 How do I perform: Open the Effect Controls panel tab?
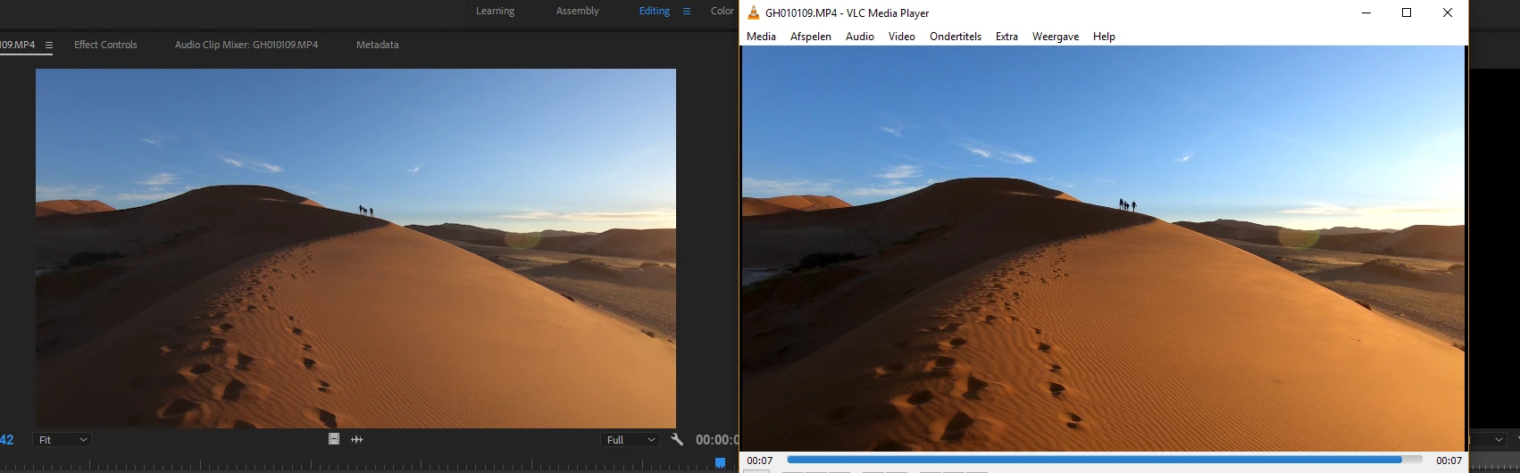pyautogui.click(x=105, y=45)
